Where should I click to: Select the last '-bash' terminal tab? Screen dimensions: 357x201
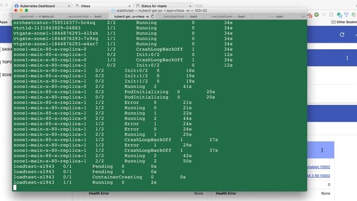(x=276, y=16)
